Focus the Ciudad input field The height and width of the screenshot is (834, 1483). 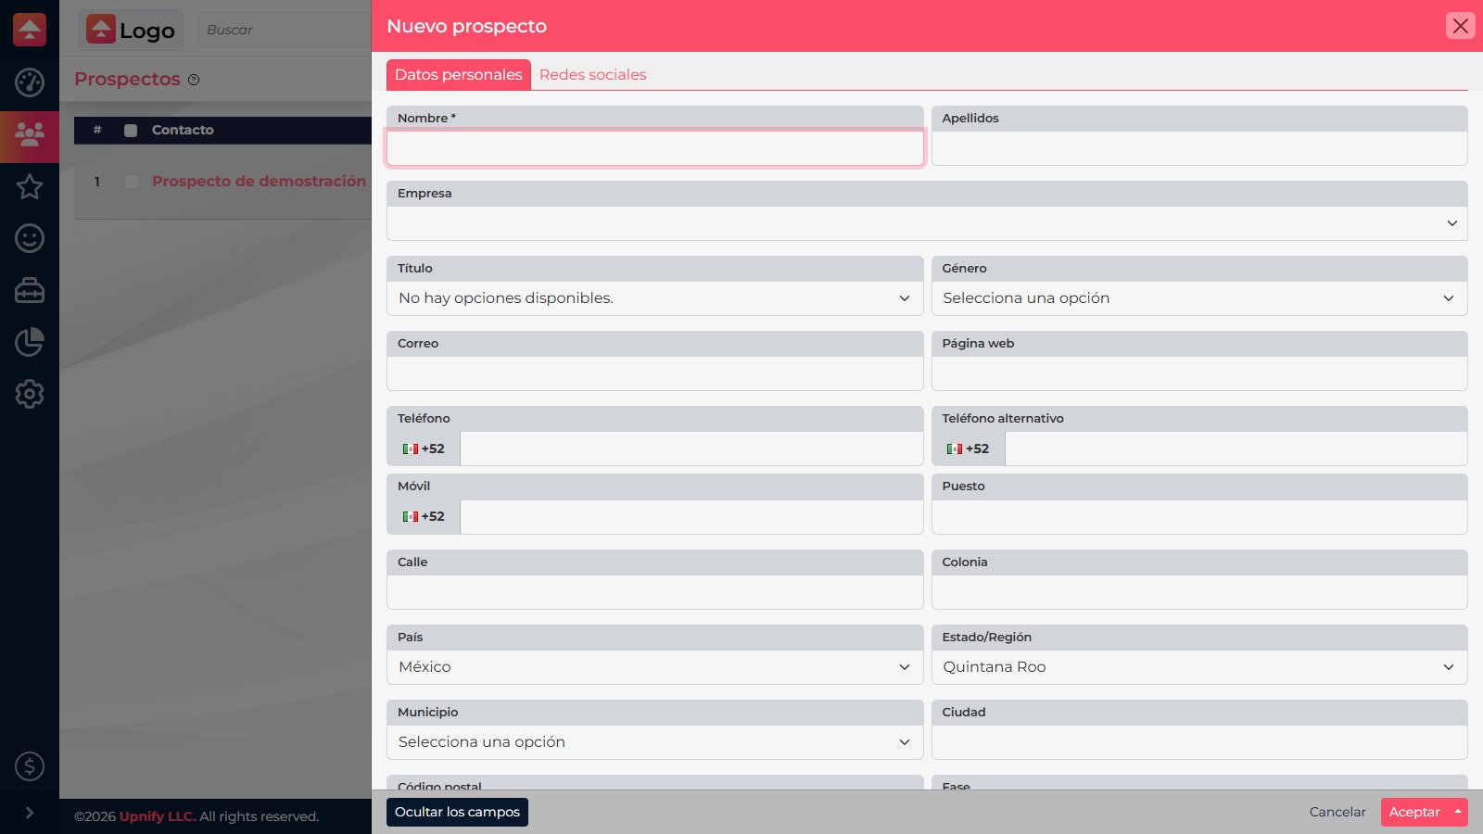[x=1199, y=742]
